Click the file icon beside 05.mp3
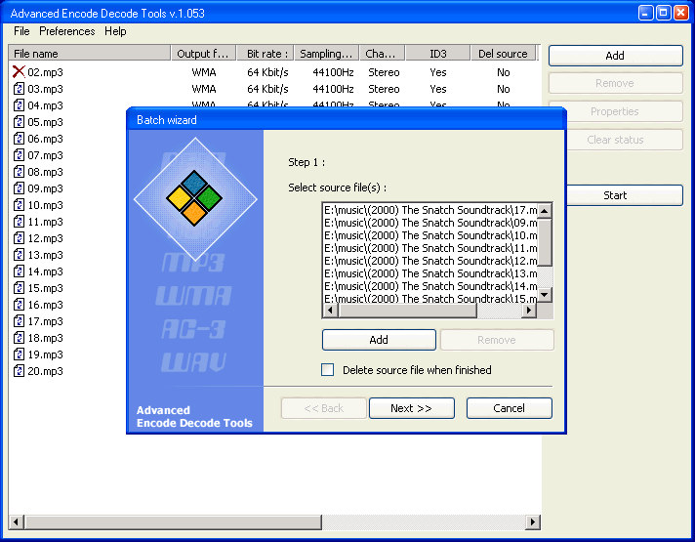 pyautogui.click(x=19, y=122)
